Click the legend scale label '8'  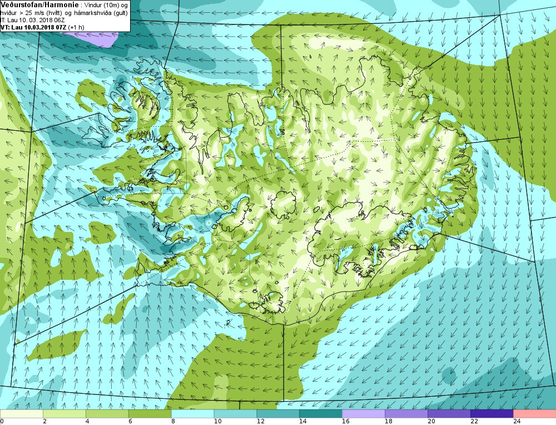[173, 422]
